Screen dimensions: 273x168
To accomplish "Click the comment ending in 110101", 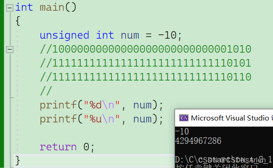I will (146, 63).
